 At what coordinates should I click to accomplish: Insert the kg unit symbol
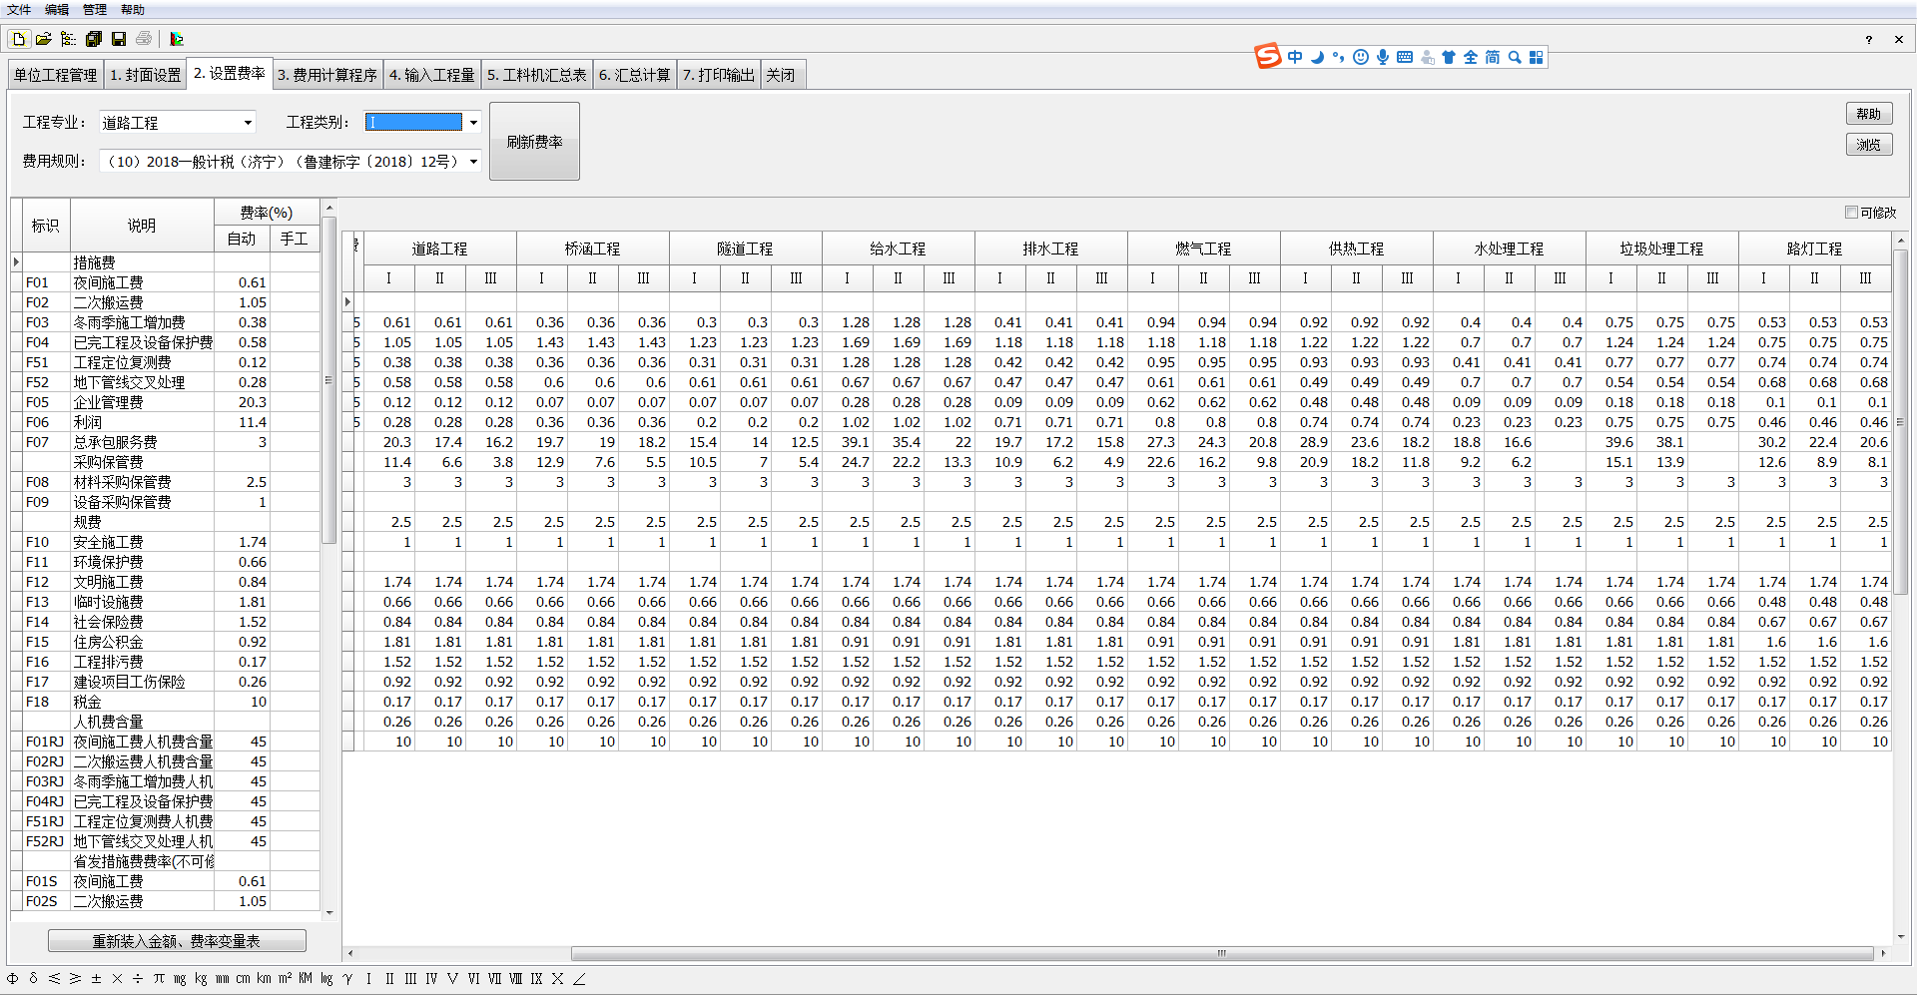click(x=201, y=979)
